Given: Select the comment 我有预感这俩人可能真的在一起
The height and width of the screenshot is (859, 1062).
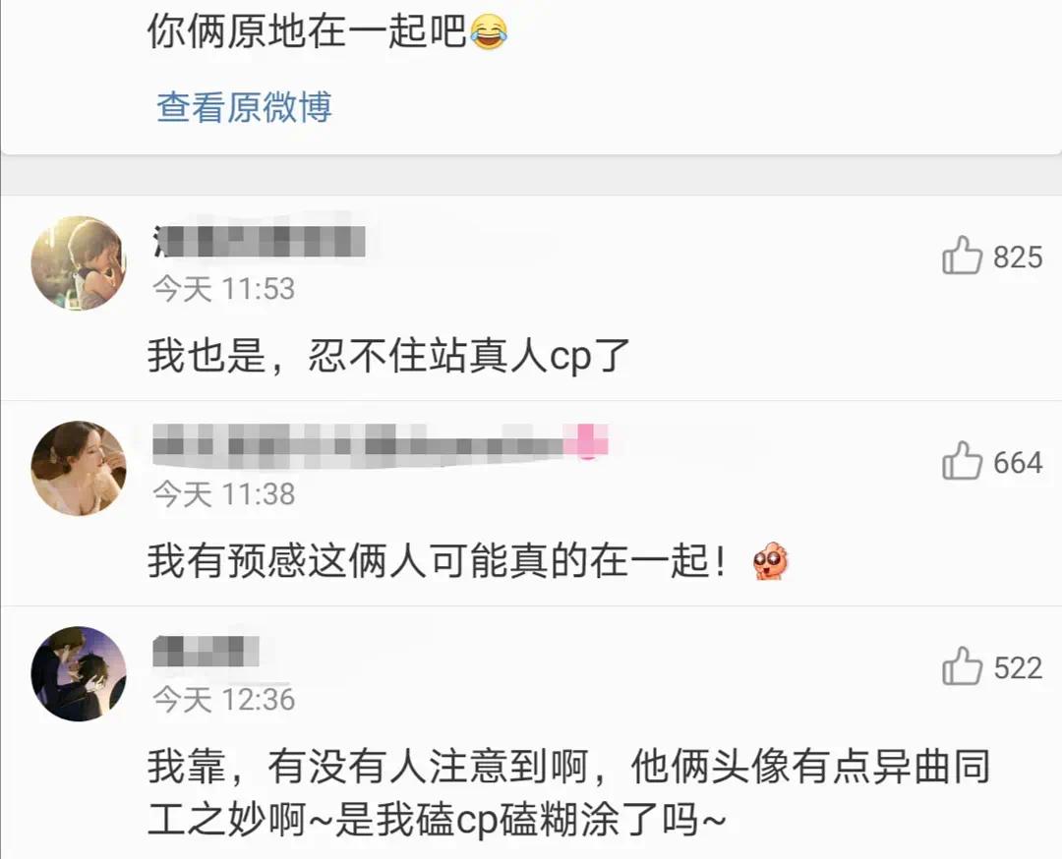Looking at the screenshot, I should tap(439, 561).
